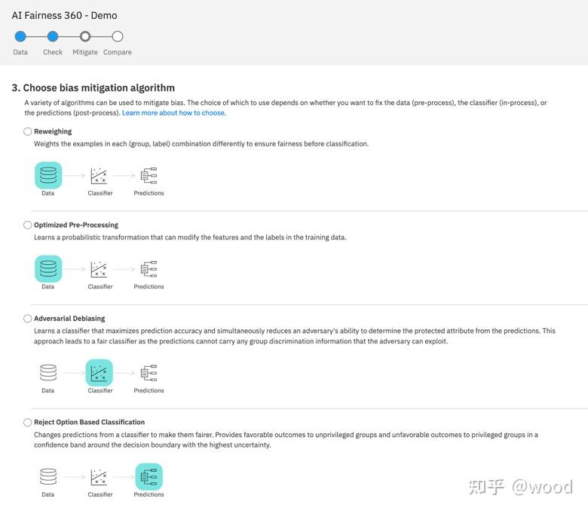Image resolution: width=588 pixels, height=511 pixels.
Task: Jump to the Compare step circle
Action: point(118,36)
